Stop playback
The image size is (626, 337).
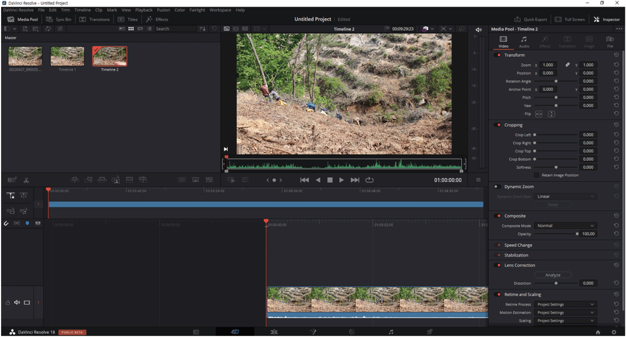pyautogui.click(x=330, y=180)
